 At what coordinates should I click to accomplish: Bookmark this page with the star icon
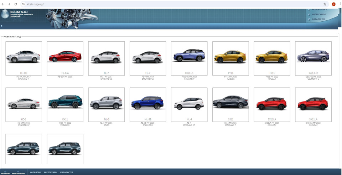point(325,4)
